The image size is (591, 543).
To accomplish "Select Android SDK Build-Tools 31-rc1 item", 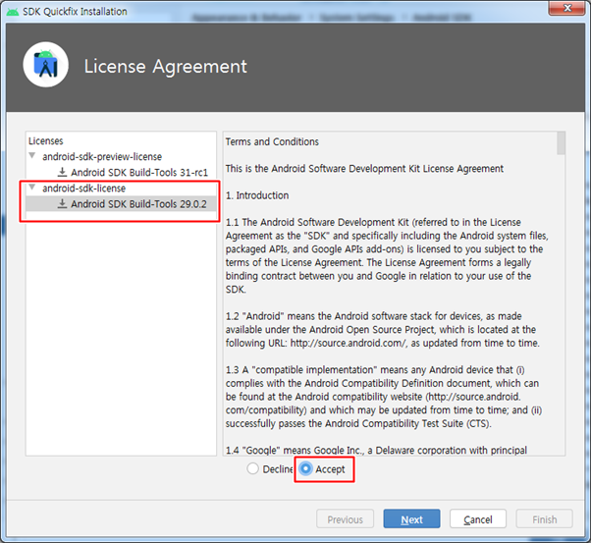I will pyautogui.click(x=139, y=173).
